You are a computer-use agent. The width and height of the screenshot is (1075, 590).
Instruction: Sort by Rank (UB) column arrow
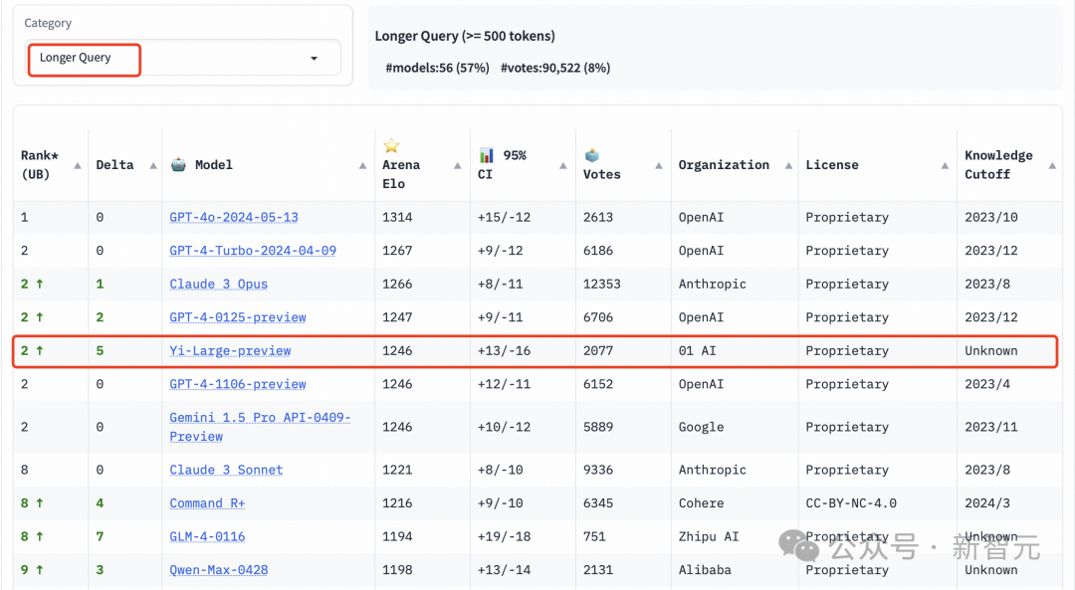(78, 166)
